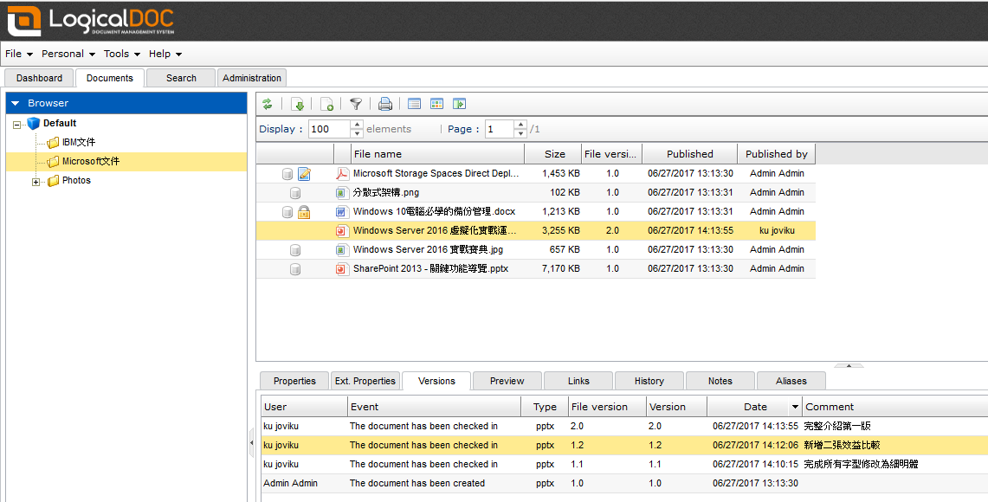Screen dimensions: 988x502
Task: Click the LogicalDOC logo
Action: (91, 21)
